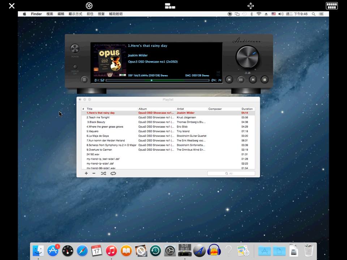The height and width of the screenshot is (260, 347).
Task: Click the Audirvana volume knob
Action: pyautogui.click(x=247, y=57)
